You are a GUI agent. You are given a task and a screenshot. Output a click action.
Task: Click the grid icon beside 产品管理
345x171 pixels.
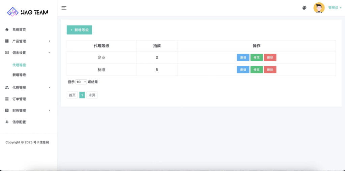pyautogui.click(x=7, y=41)
